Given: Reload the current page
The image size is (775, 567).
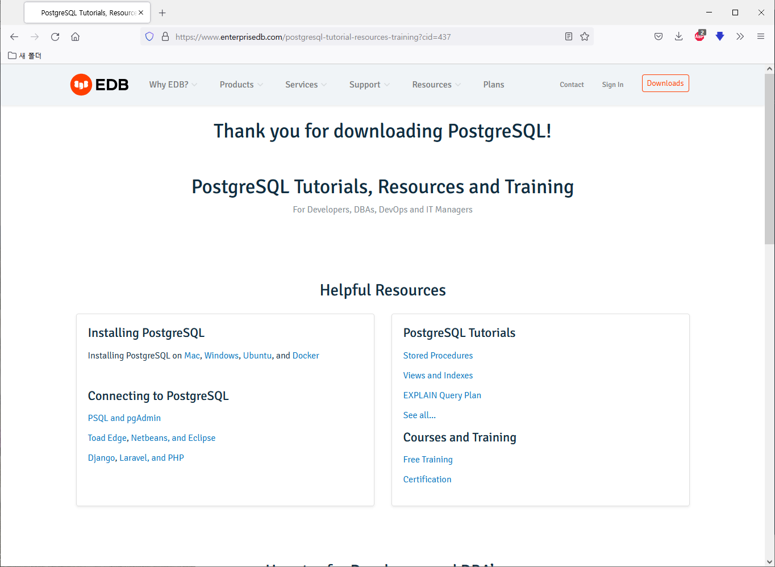Looking at the screenshot, I should pyautogui.click(x=55, y=37).
